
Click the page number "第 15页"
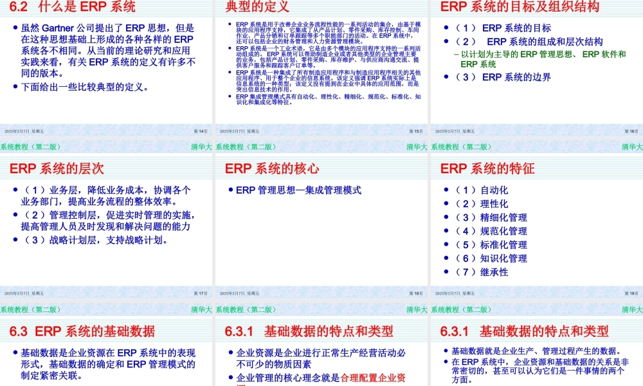pos(416,131)
